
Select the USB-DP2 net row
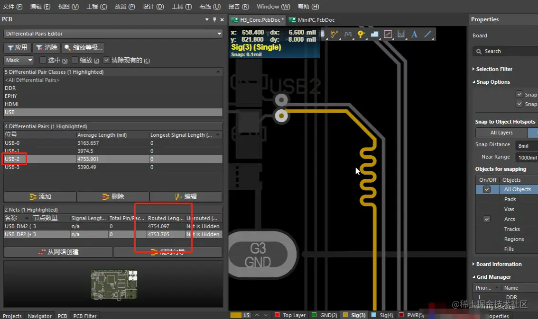tap(113, 234)
